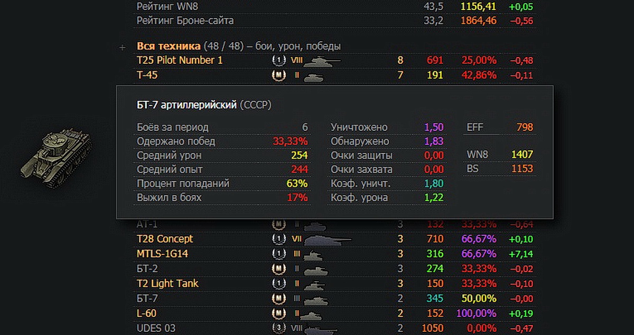This screenshot has width=634, height=335.
Task: Click 'Коэф. урона' value 1,22
Action: pos(434,198)
